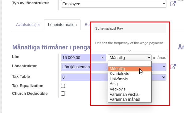Click the Månatlig schedule select box

point(130,58)
